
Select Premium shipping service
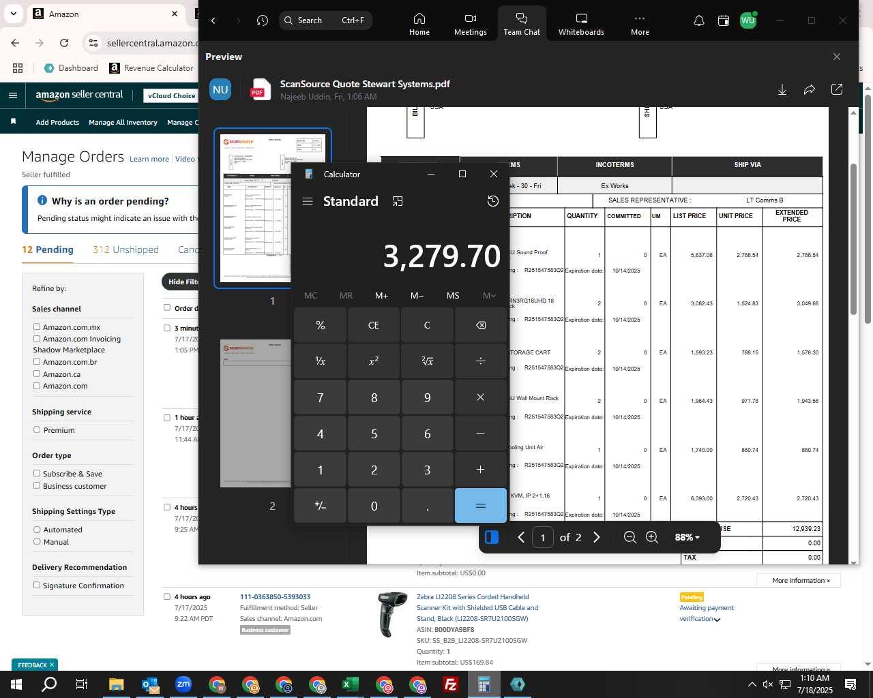(x=37, y=430)
